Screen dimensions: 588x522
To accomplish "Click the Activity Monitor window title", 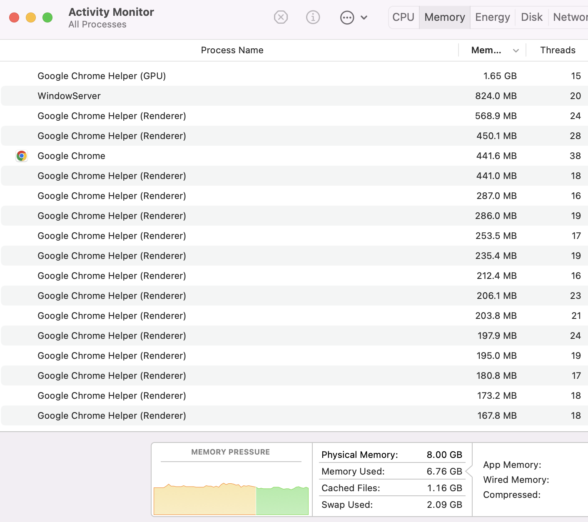I will pos(111,12).
